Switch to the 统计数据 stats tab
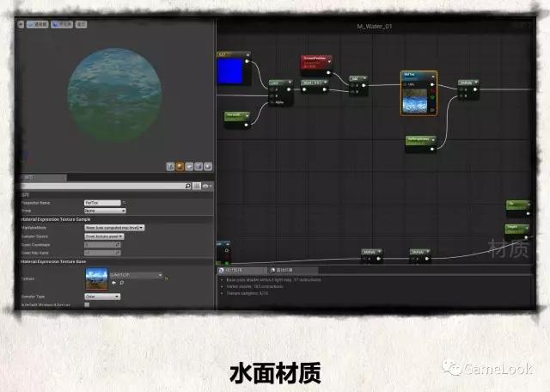 click(x=242, y=270)
